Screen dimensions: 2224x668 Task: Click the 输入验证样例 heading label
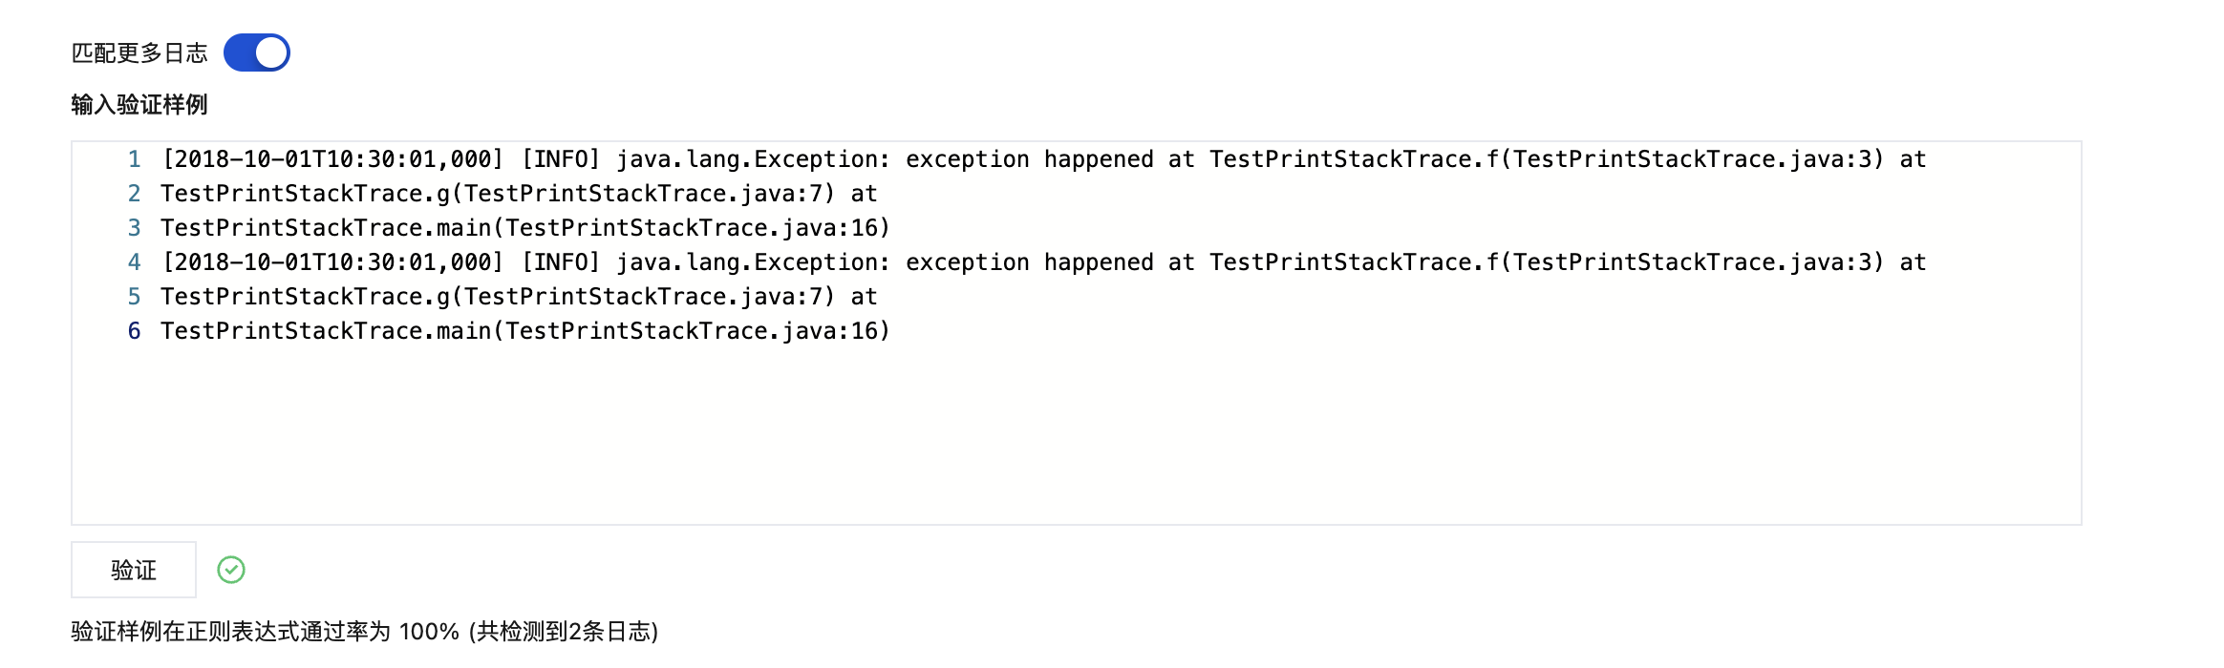(139, 105)
